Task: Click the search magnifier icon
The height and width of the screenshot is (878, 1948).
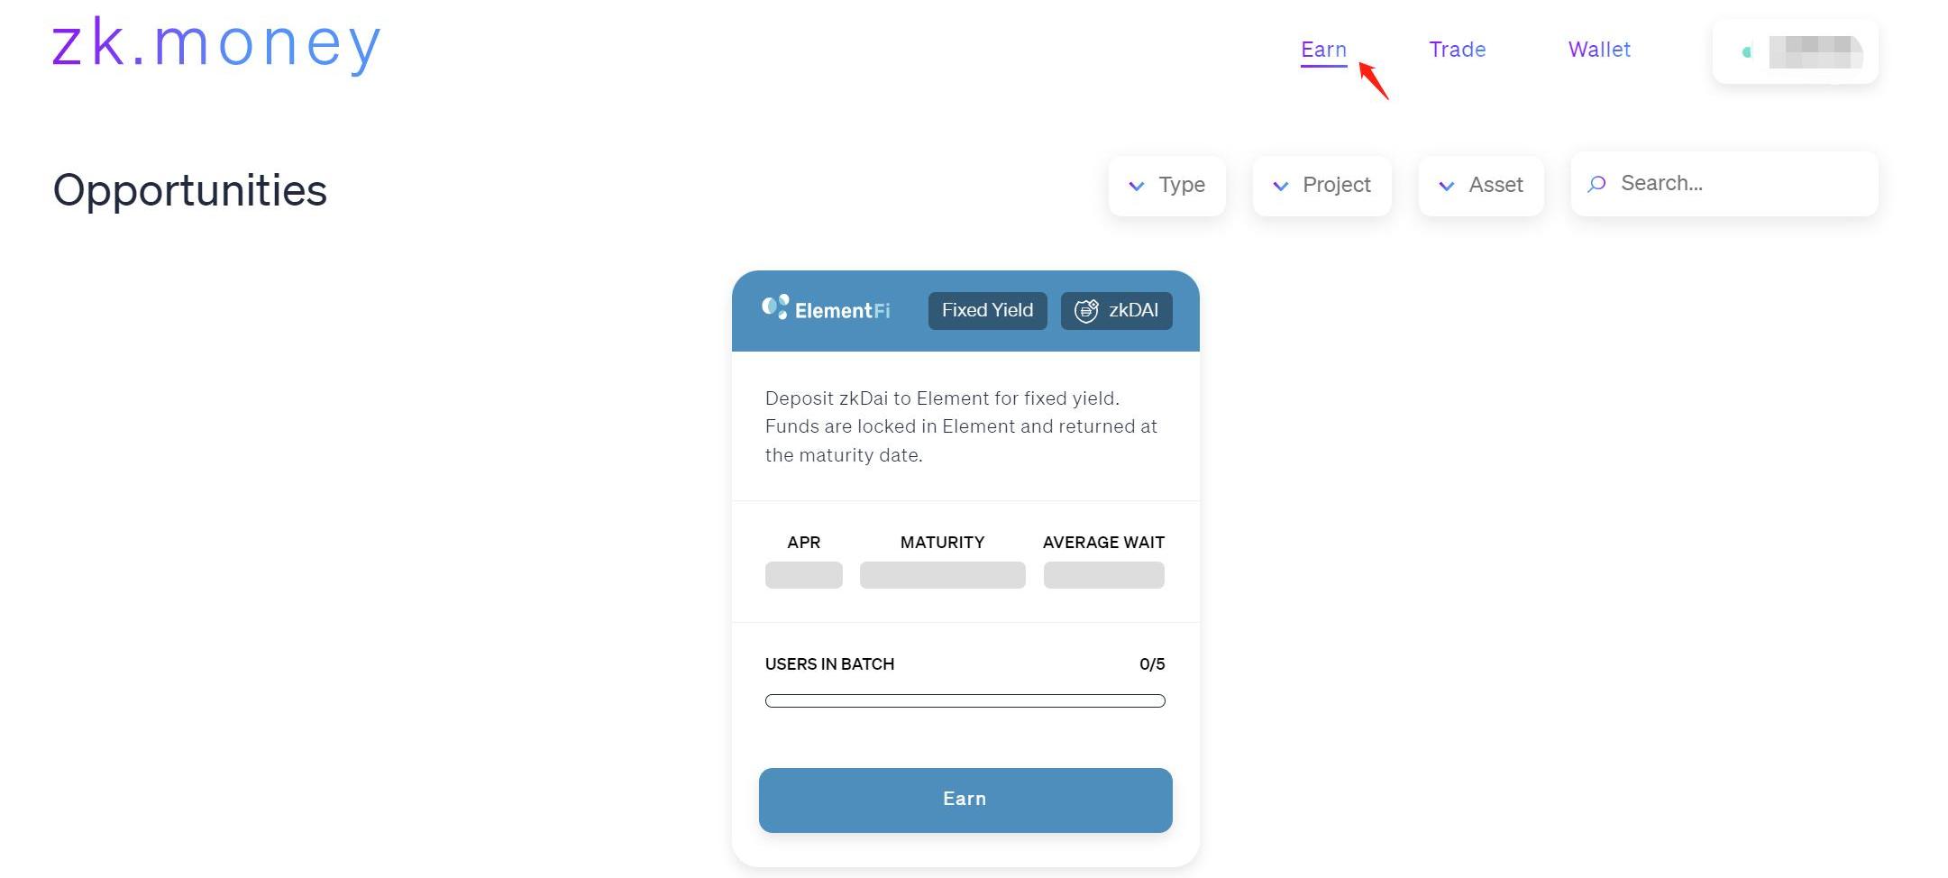Action: [x=1596, y=184]
